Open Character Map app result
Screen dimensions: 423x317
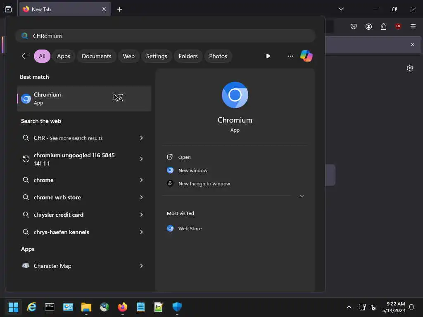click(52, 266)
